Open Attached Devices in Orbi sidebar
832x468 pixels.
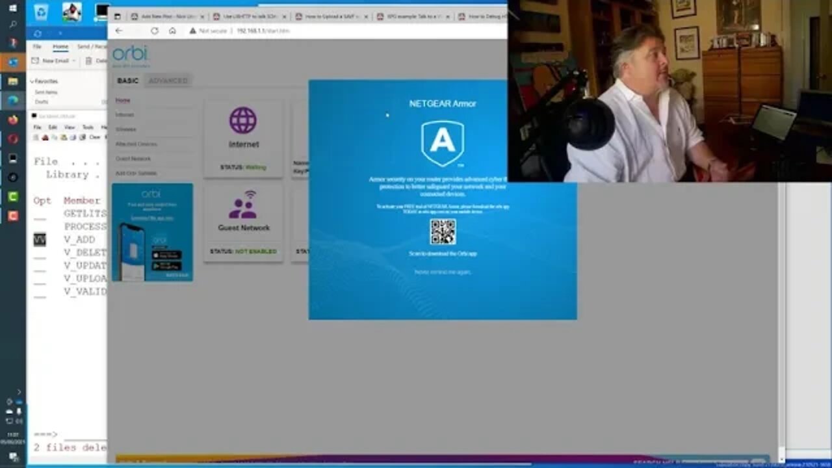point(136,144)
